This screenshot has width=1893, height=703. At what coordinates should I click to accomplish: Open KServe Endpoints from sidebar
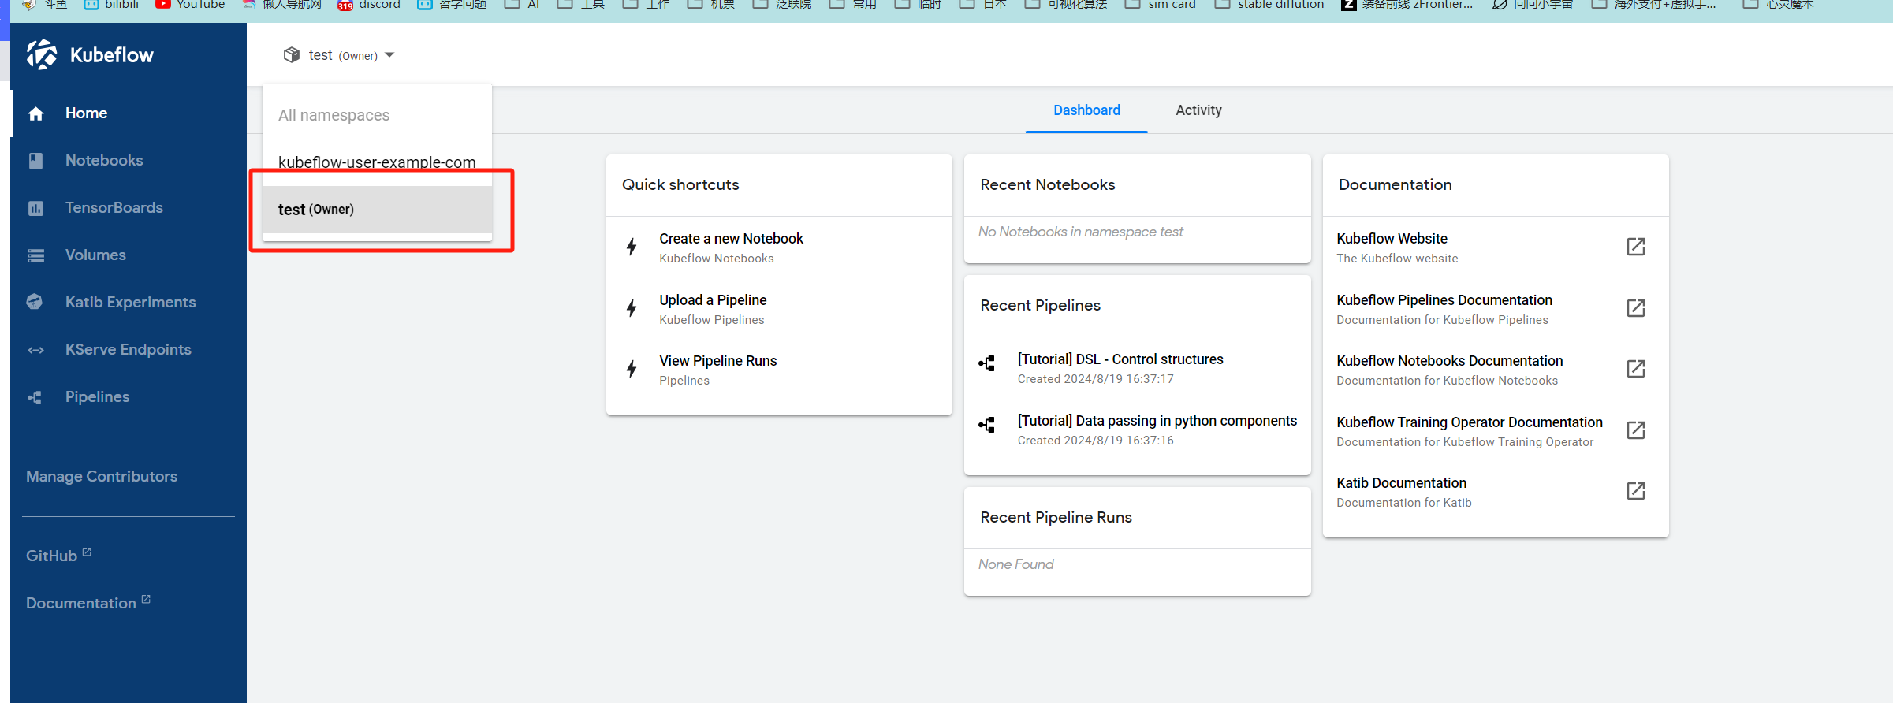tap(129, 350)
